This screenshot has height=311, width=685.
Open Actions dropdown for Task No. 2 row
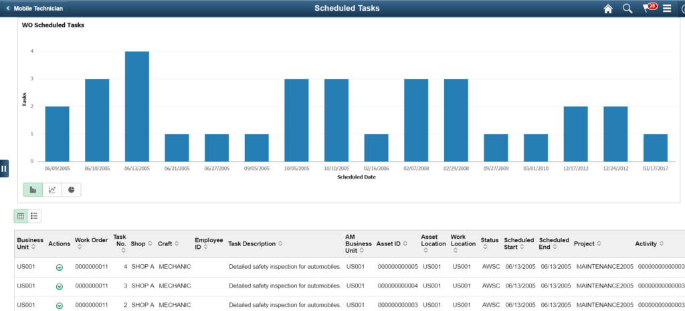[x=60, y=306]
